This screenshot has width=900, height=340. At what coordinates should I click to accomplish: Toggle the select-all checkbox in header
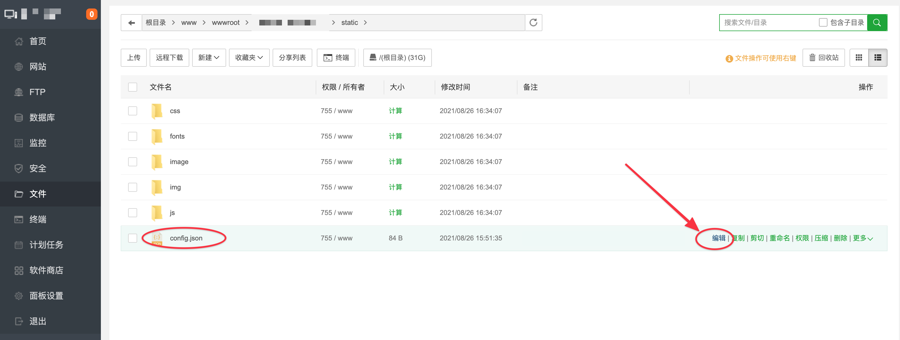pyautogui.click(x=132, y=87)
